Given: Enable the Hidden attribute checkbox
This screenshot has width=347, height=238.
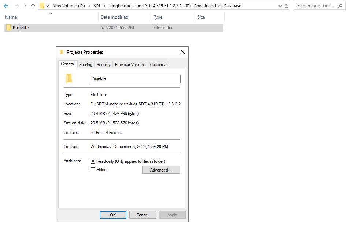Looking at the screenshot, I should tap(93, 170).
